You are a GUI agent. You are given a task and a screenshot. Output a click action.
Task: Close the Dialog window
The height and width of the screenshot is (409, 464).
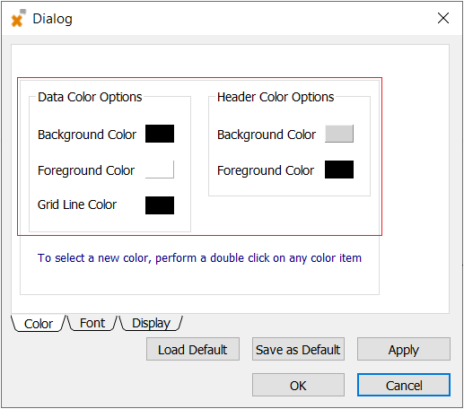pos(443,18)
